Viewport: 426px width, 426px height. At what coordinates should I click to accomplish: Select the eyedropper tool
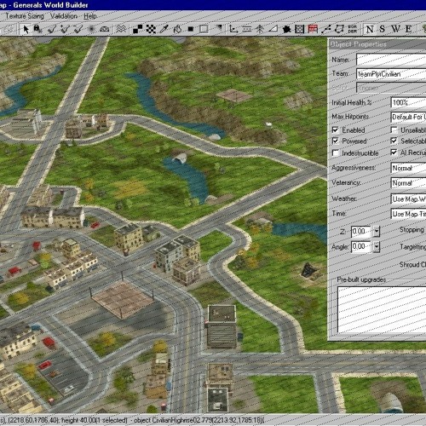click(164, 29)
